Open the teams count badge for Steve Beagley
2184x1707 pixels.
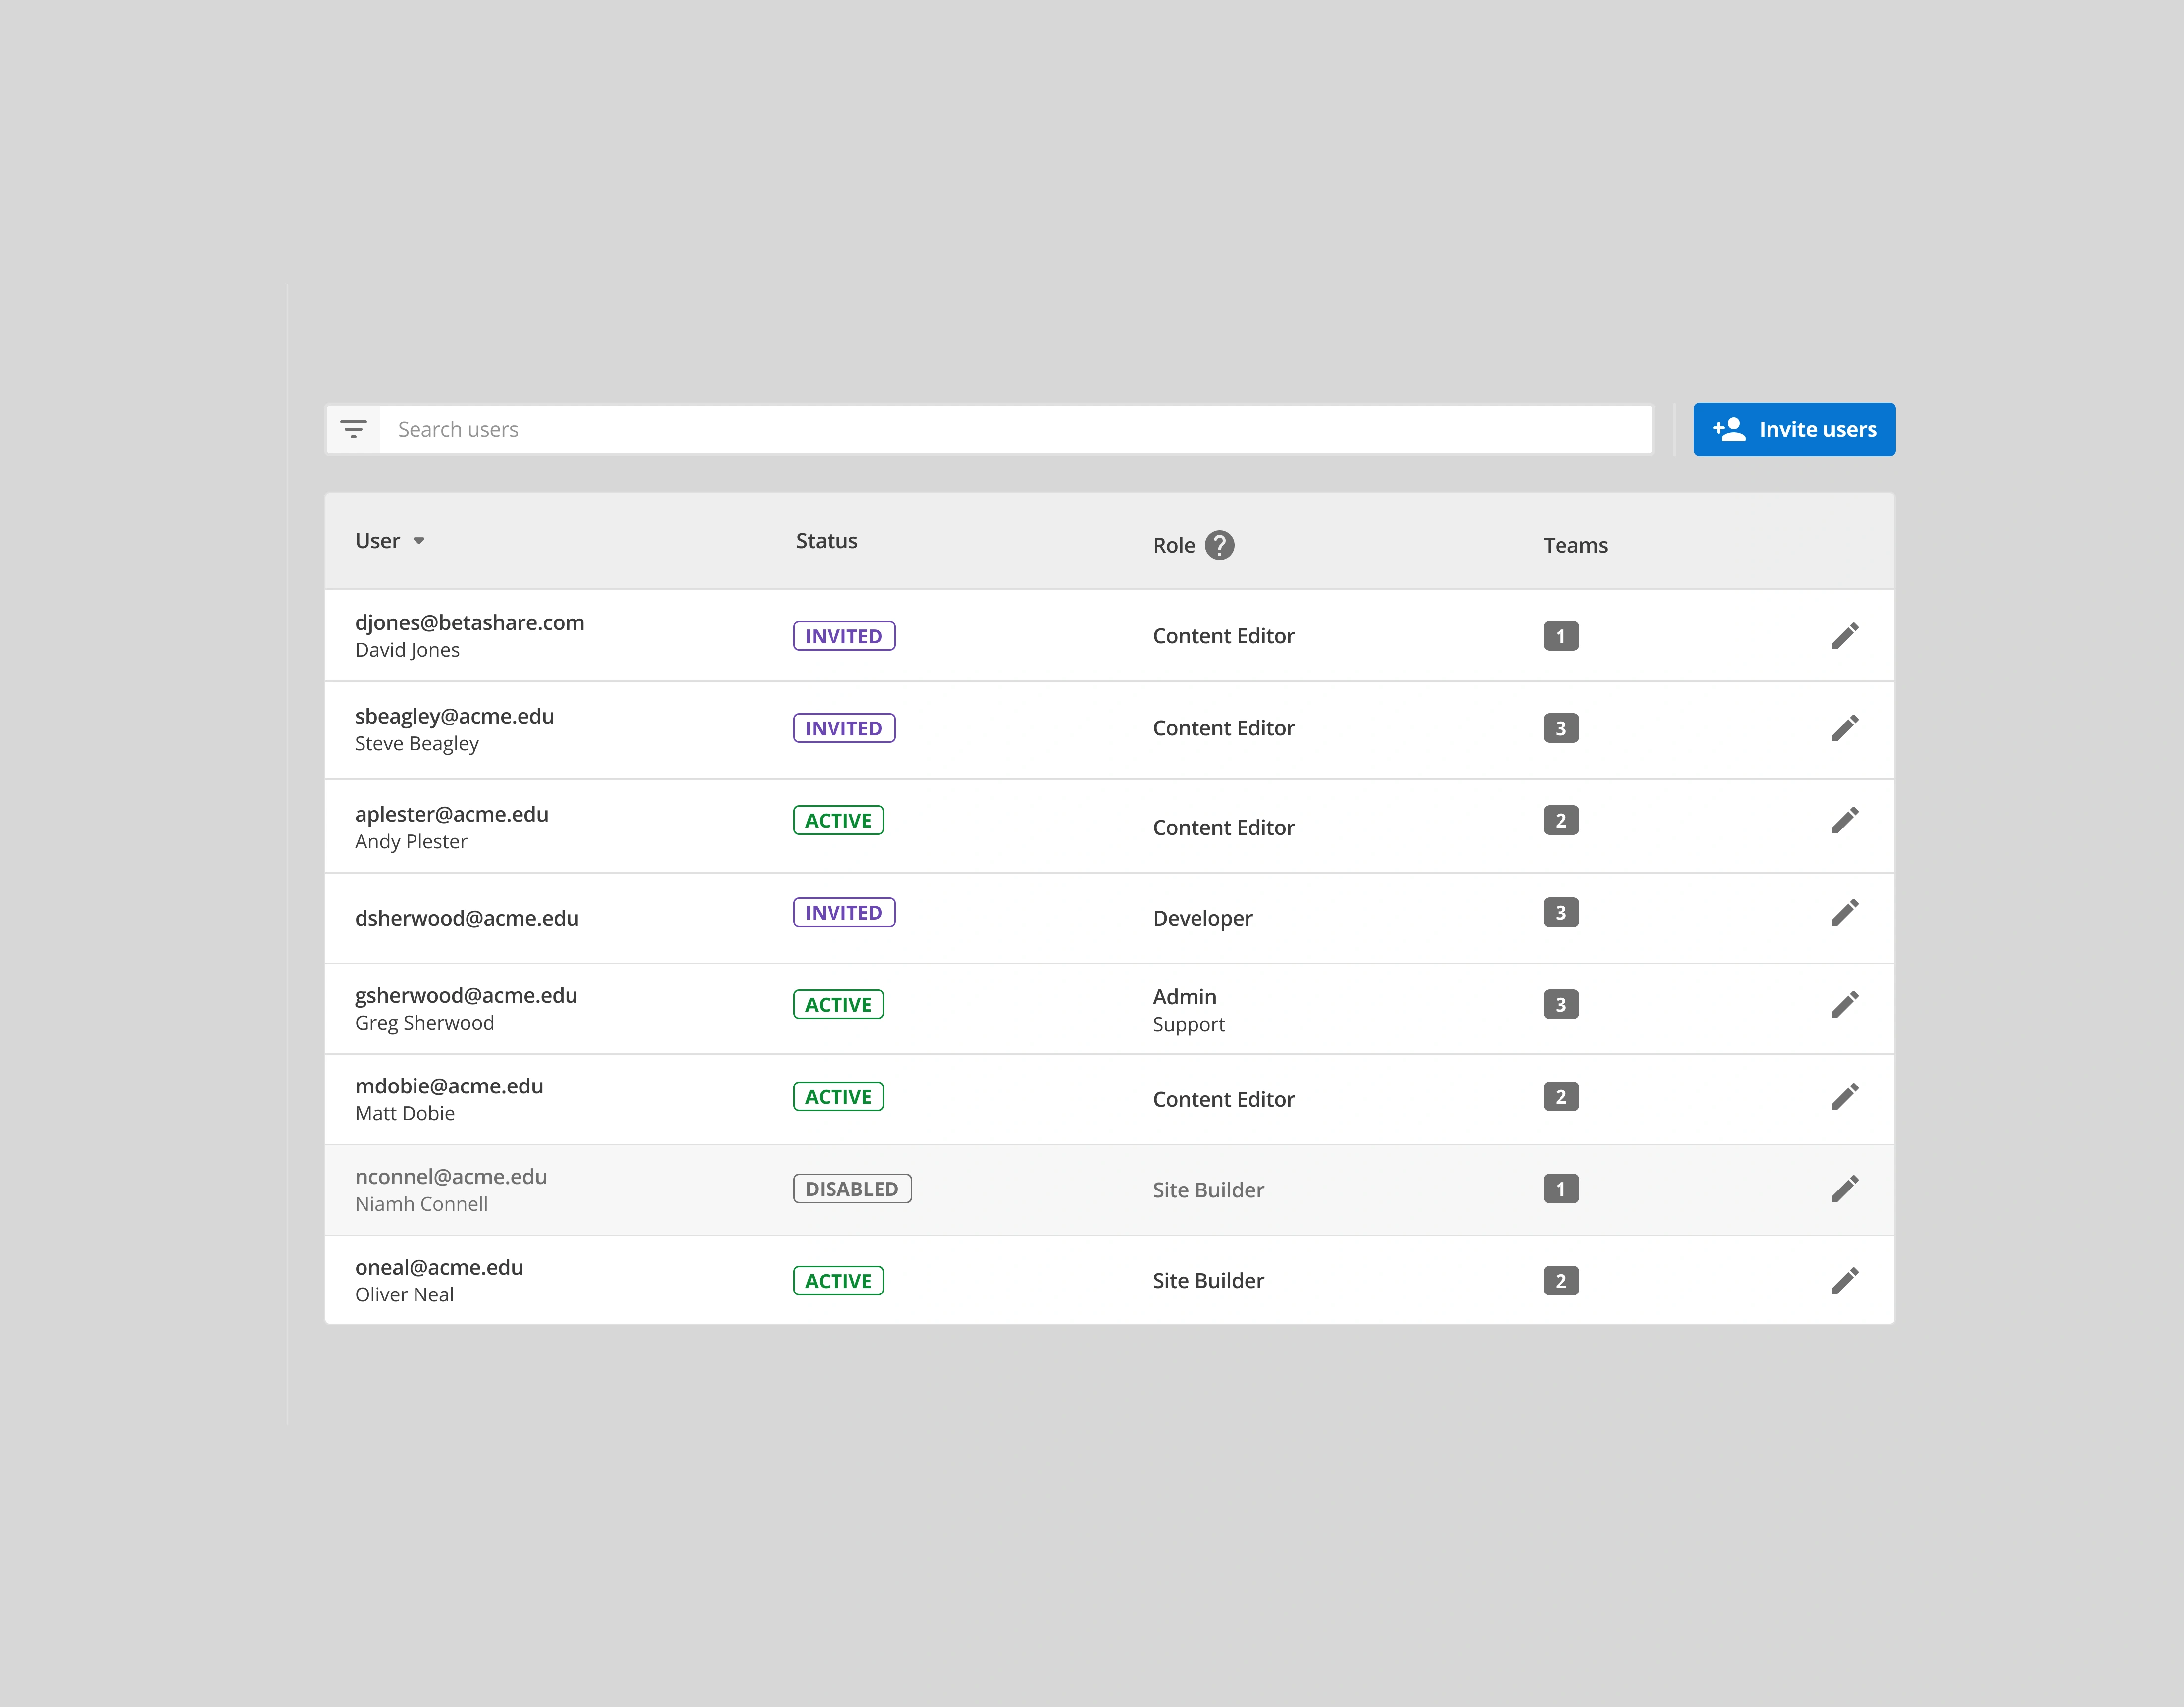point(1561,728)
